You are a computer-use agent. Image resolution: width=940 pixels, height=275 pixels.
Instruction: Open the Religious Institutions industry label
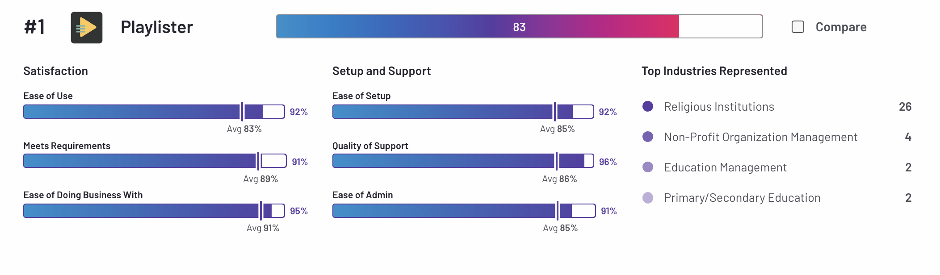pos(719,107)
